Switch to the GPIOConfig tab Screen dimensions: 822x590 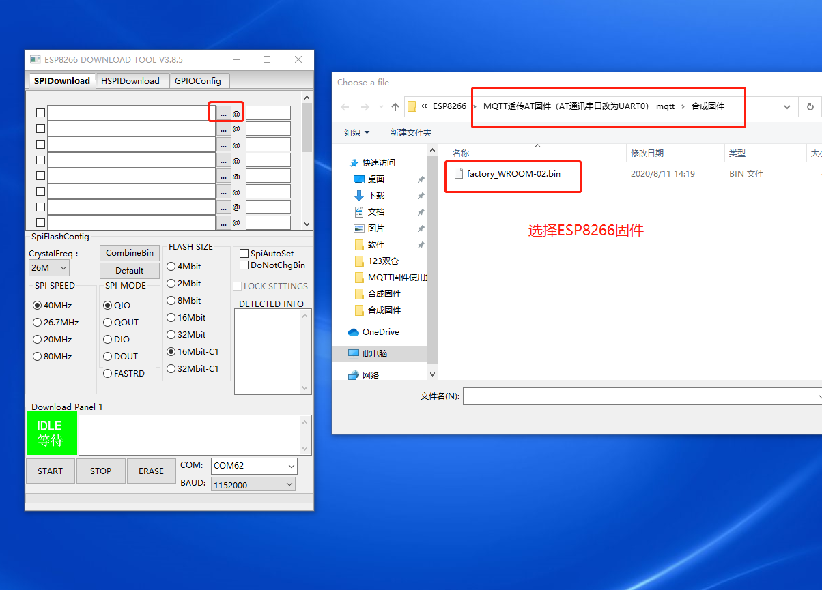tap(199, 80)
